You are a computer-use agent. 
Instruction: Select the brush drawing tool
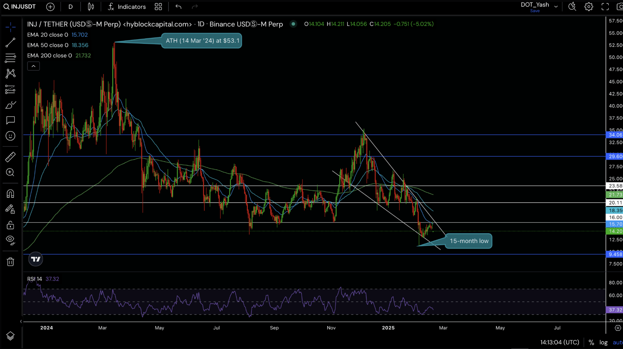(x=10, y=105)
